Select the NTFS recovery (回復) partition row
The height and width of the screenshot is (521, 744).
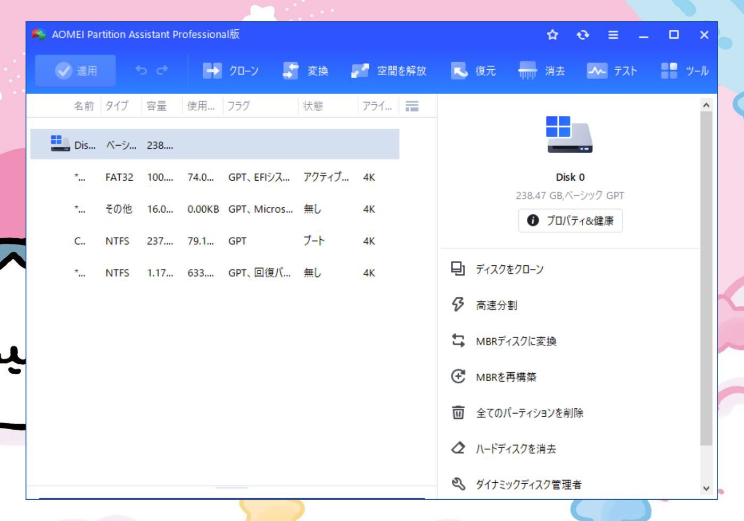[x=214, y=273]
